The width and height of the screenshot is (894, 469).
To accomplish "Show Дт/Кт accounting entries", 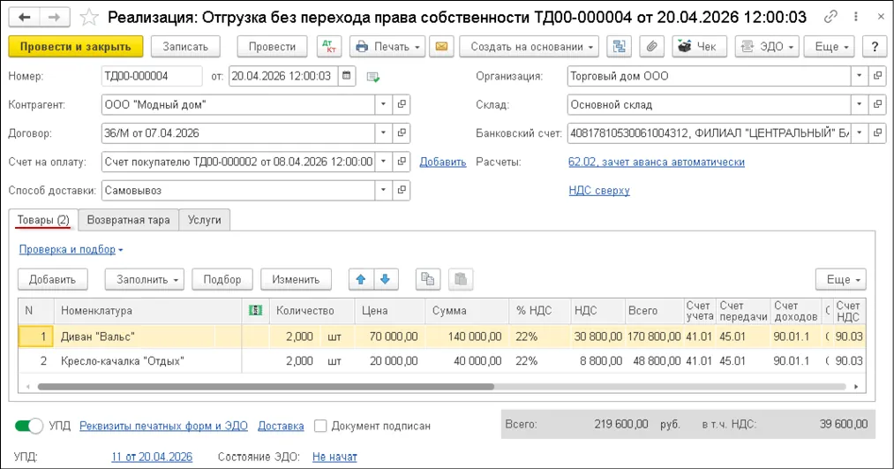I will (329, 47).
